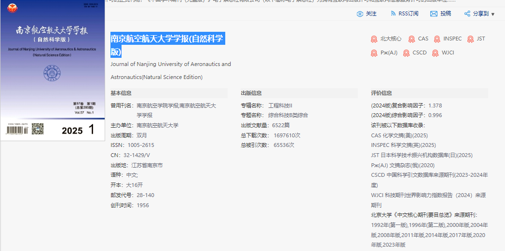
Task: Click the INSPEC badge label
Action: [x=452, y=39]
